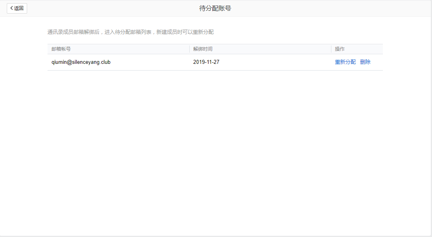Click the email qiumin@silenceyang.club
The width and height of the screenshot is (432, 237).
tap(81, 62)
